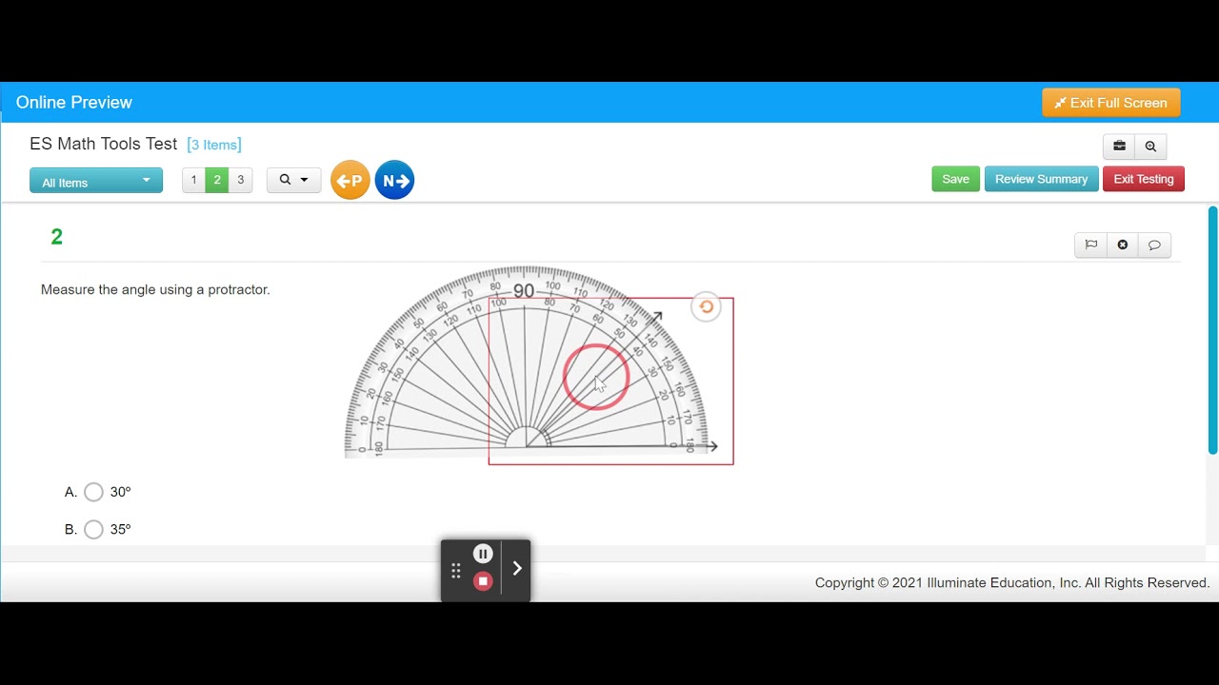Screen dimensions: 1219x685
Task: Click the 3 Items link
Action: (x=214, y=145)
